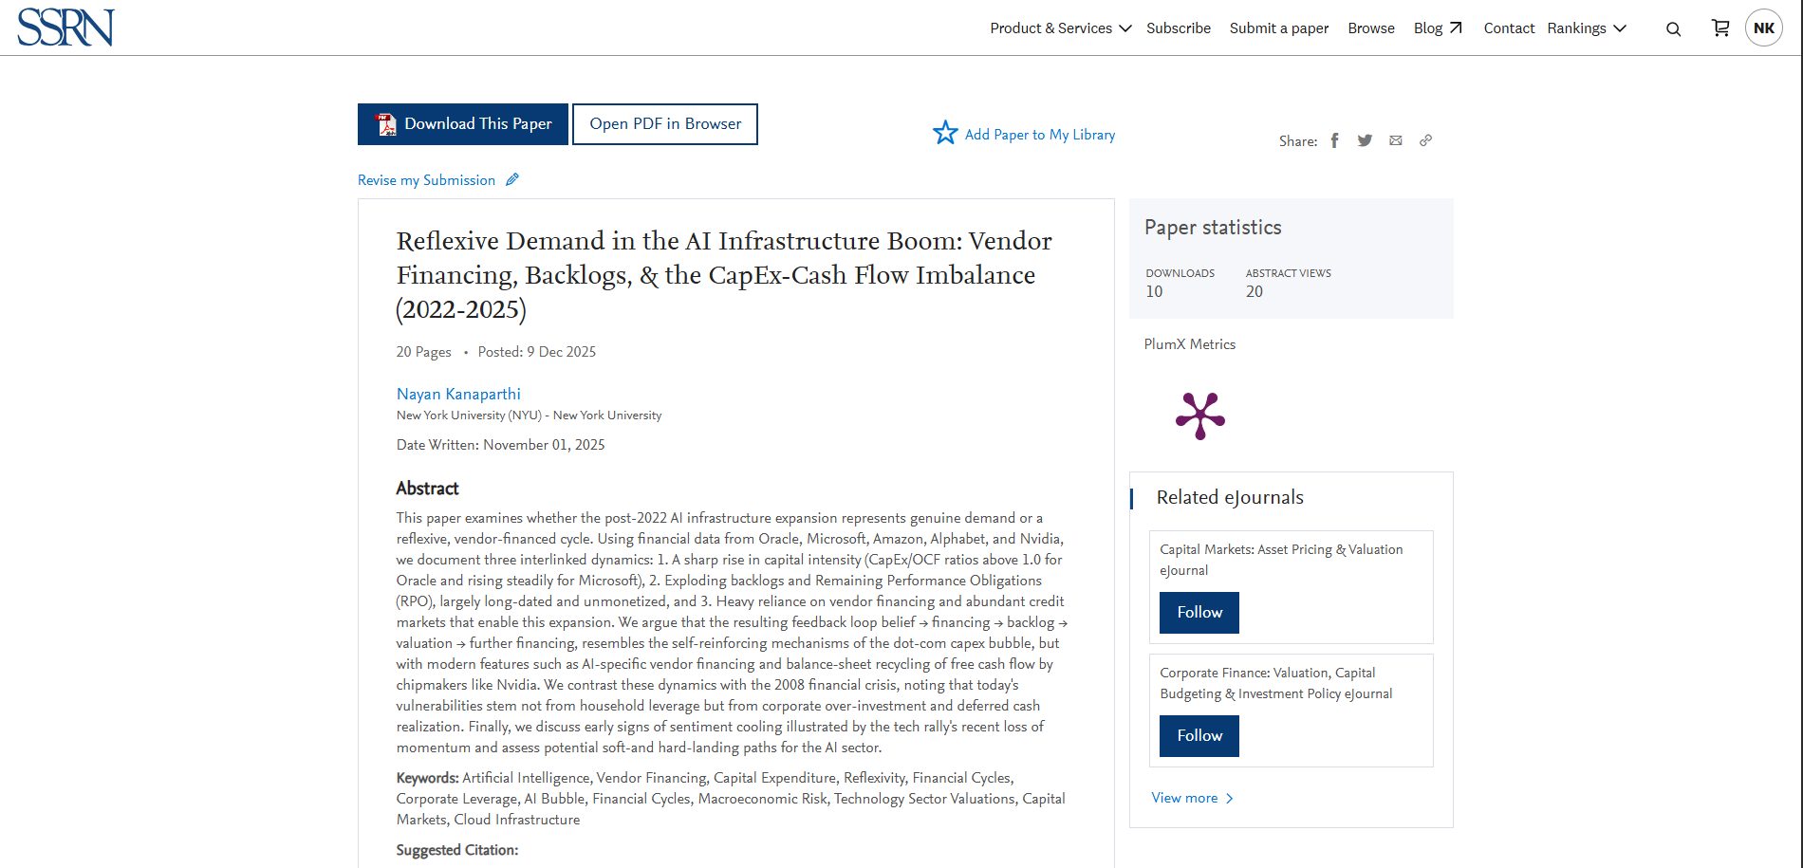Copy the paper link icon
The image size is (1803, 868).
coord(1425,140)
